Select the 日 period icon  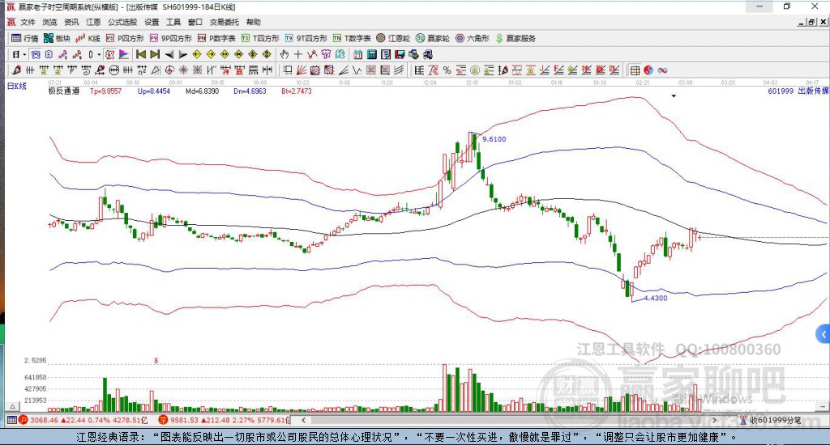16,54
